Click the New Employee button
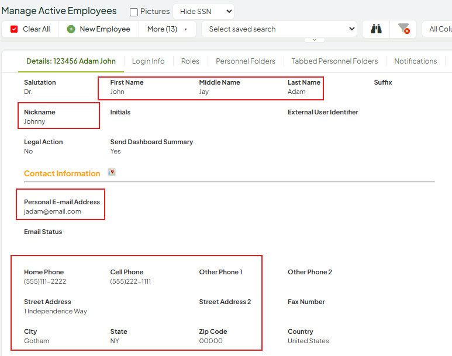Image resolution: width=452 pixels, height=356 pixels. 99,29
